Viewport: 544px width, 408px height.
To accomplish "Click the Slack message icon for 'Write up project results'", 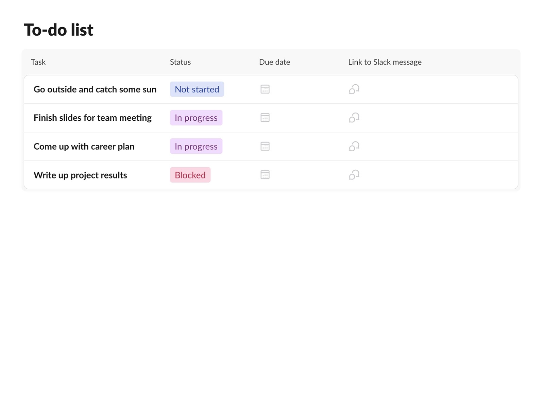I will (x=354, y=175).
